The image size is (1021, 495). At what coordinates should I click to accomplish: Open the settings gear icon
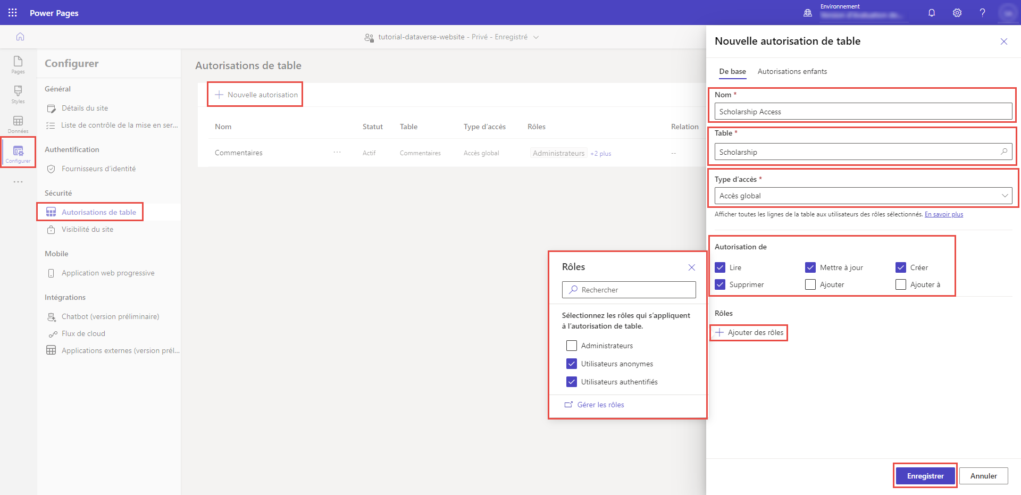tap(957, 13)
